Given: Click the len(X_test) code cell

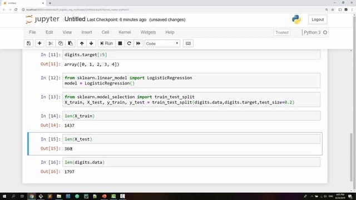Looking at the screenshot, I should 191,139.
